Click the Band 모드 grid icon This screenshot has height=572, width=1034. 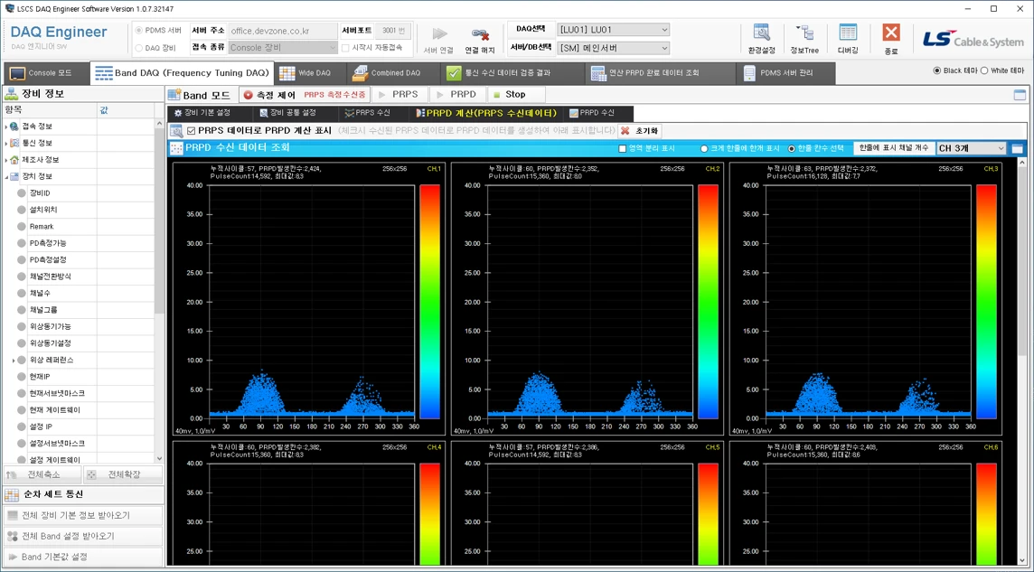[174, 95]
